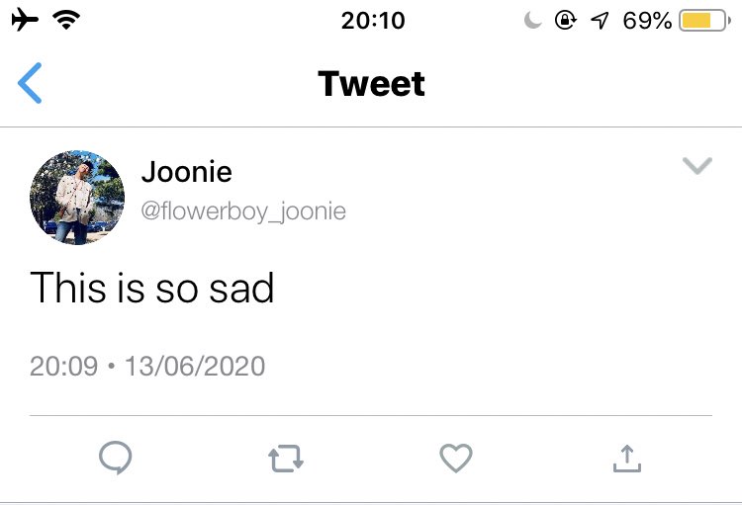Image resolution: width=742 pixels, height=505 pixels.
Task: Open the Joonie display name
Action: (x=186, y=171)
